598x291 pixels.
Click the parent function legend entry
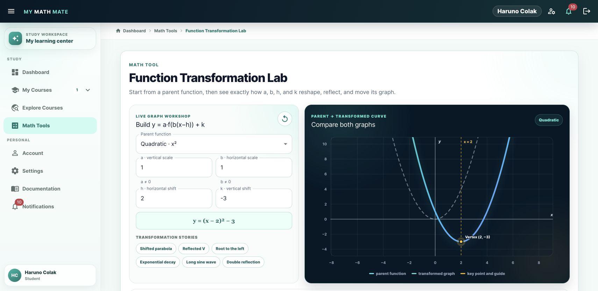[x=387, y=274]
